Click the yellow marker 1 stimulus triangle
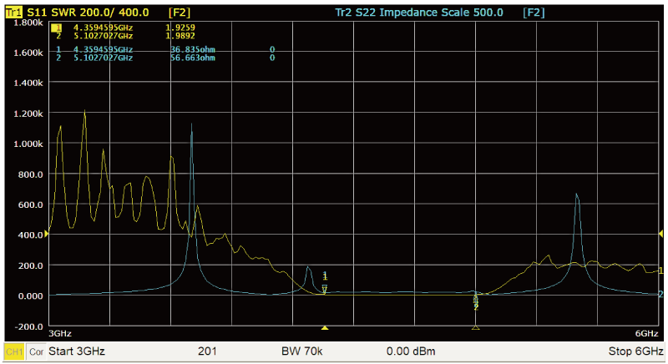 pos(325,327)
